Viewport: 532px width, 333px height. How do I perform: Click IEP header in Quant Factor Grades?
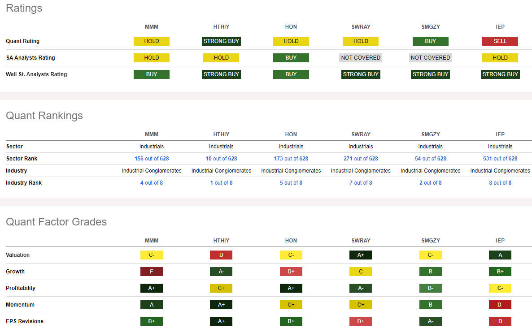tap(500, 241)
